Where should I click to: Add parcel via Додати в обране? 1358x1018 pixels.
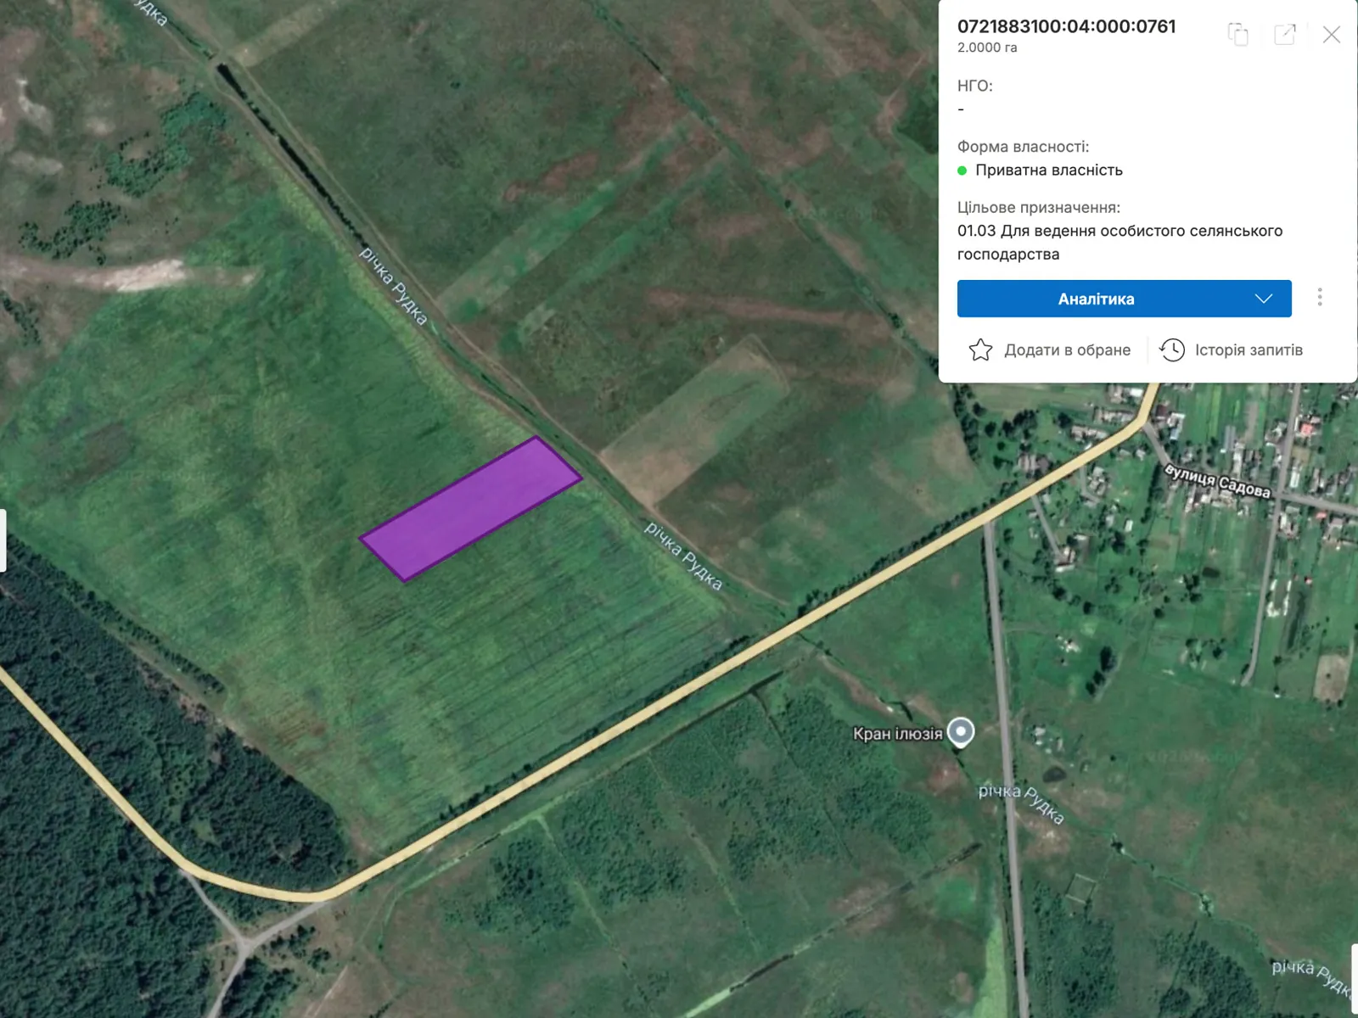point(1067,350)
